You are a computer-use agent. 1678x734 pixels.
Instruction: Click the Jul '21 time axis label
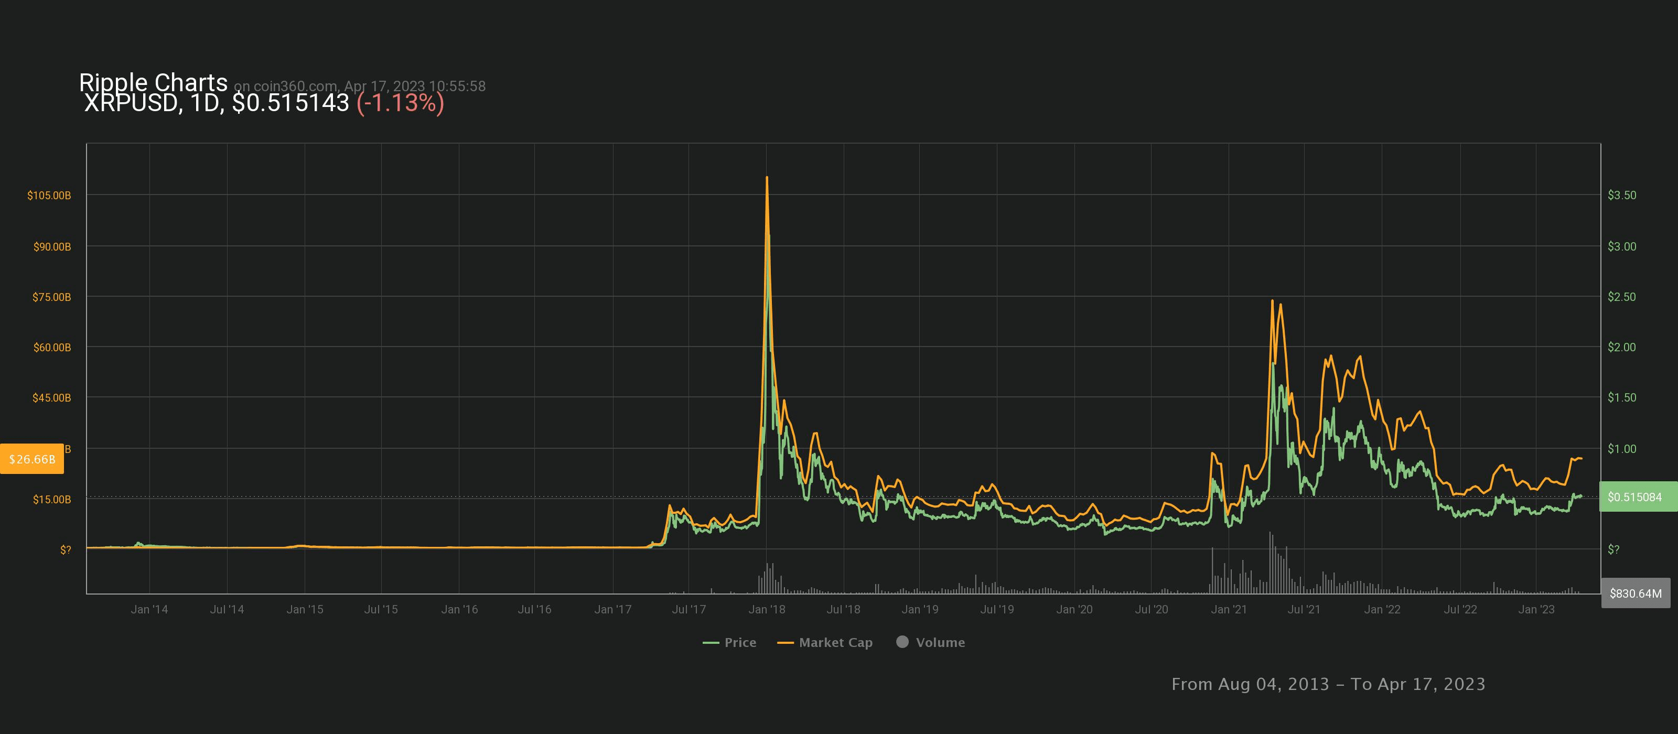click(1304, 610)
